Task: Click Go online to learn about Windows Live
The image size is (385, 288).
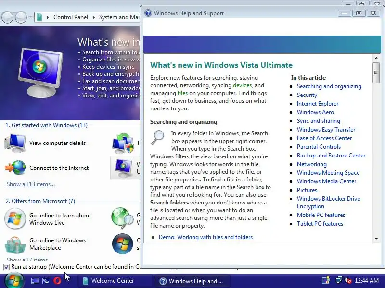Action: click(60, 219)
